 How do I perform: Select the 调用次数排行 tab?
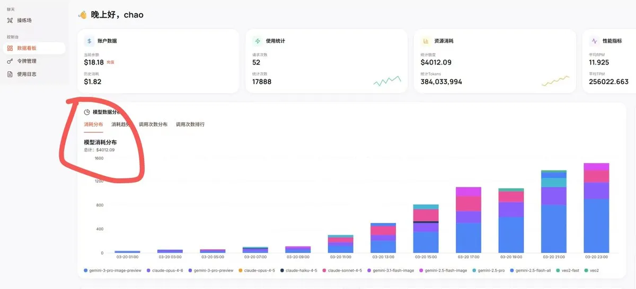190,124
